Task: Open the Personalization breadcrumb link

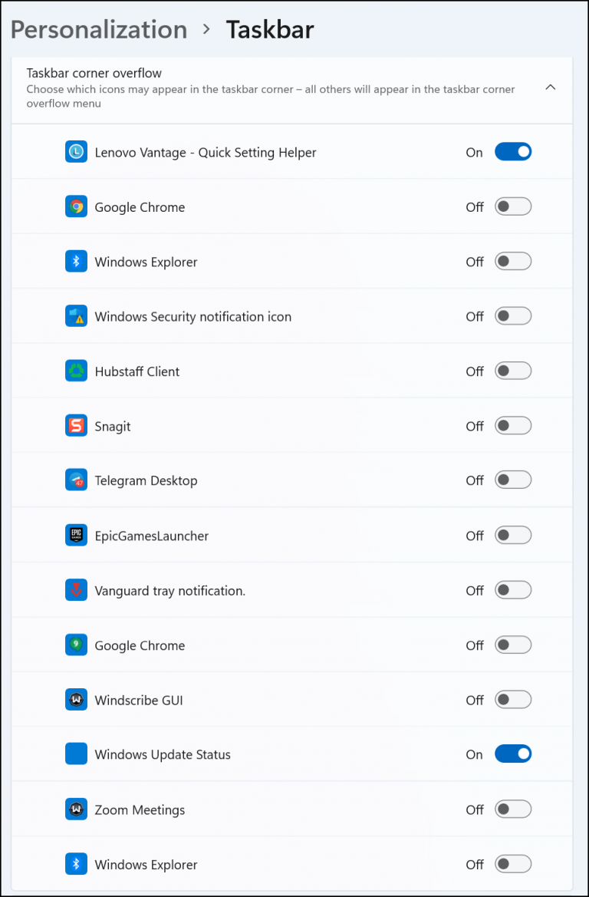Action: [x=98, y=29]
